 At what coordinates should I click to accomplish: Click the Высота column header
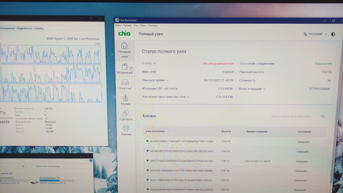click(x=226, y=131)
